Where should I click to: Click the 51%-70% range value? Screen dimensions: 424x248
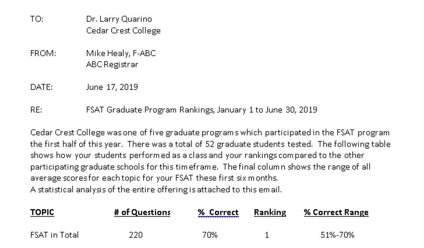pyautogui.click(x=338, y=235)
